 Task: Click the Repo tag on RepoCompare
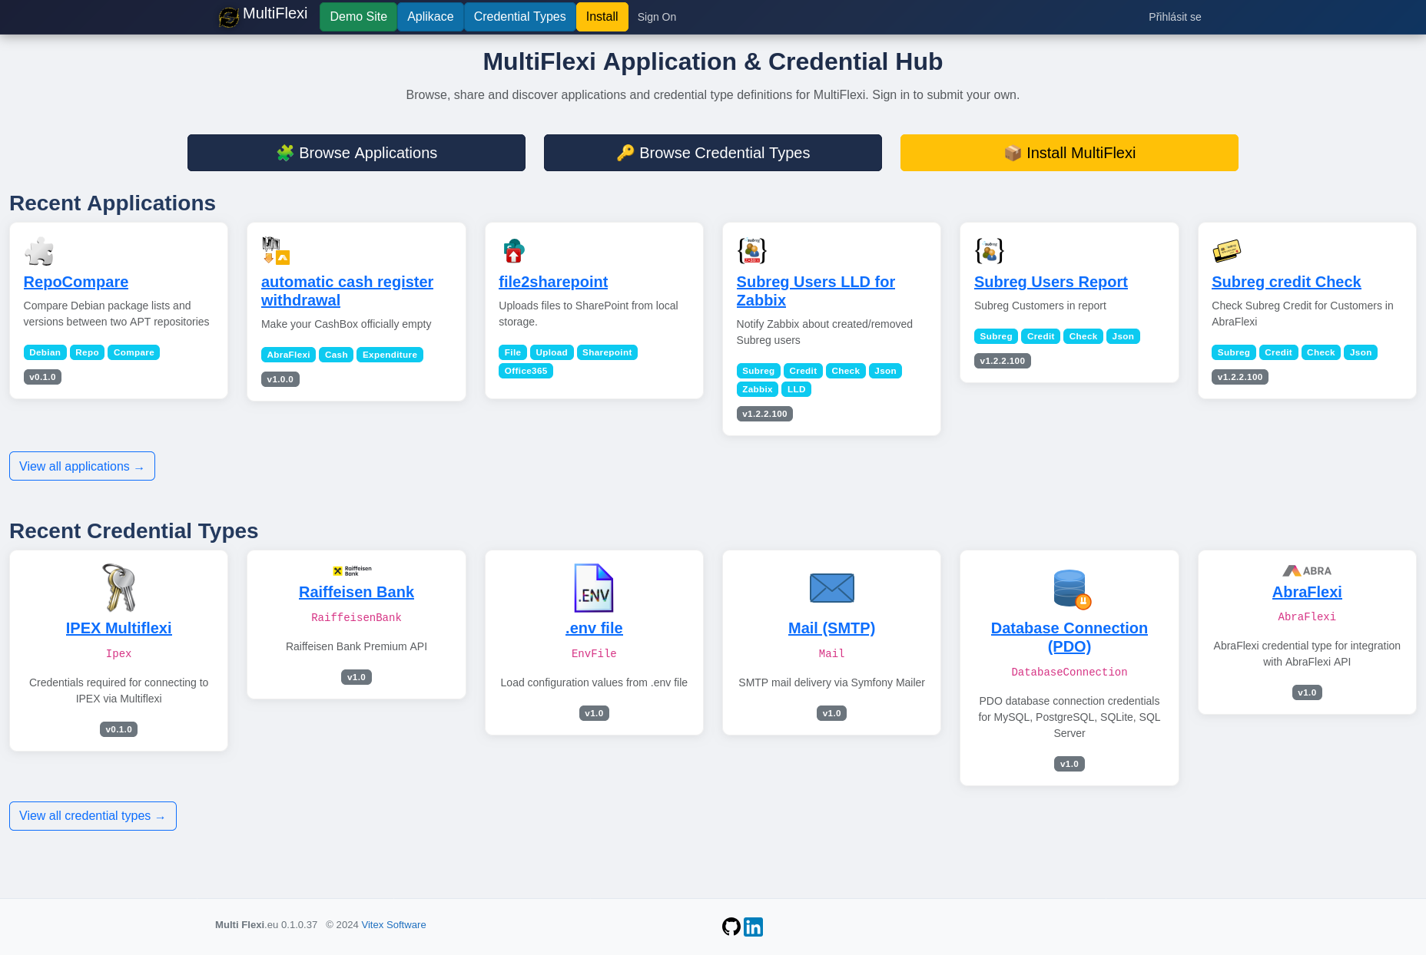pyautogui.click(x=88, y=352)
